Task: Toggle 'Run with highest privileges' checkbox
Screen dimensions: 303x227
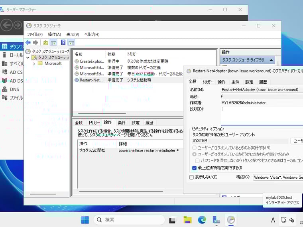Action: pos(194,168)
